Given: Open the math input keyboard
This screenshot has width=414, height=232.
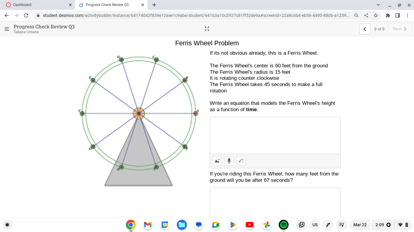Looking at the screenshot, I should click(241, 161).
